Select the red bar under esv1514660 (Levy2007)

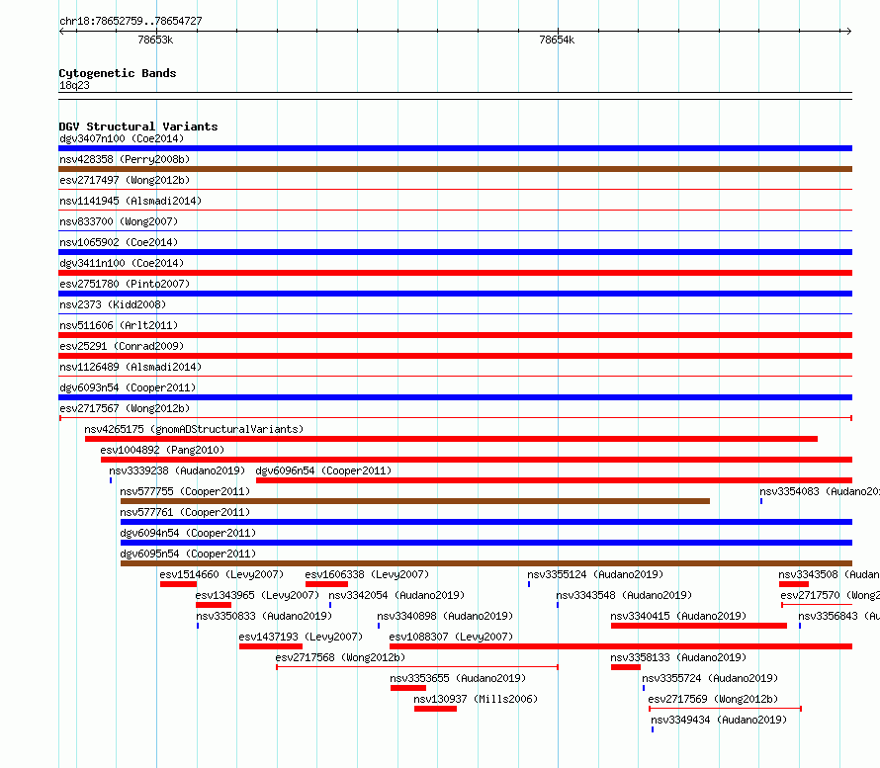[x=178, y=584]
